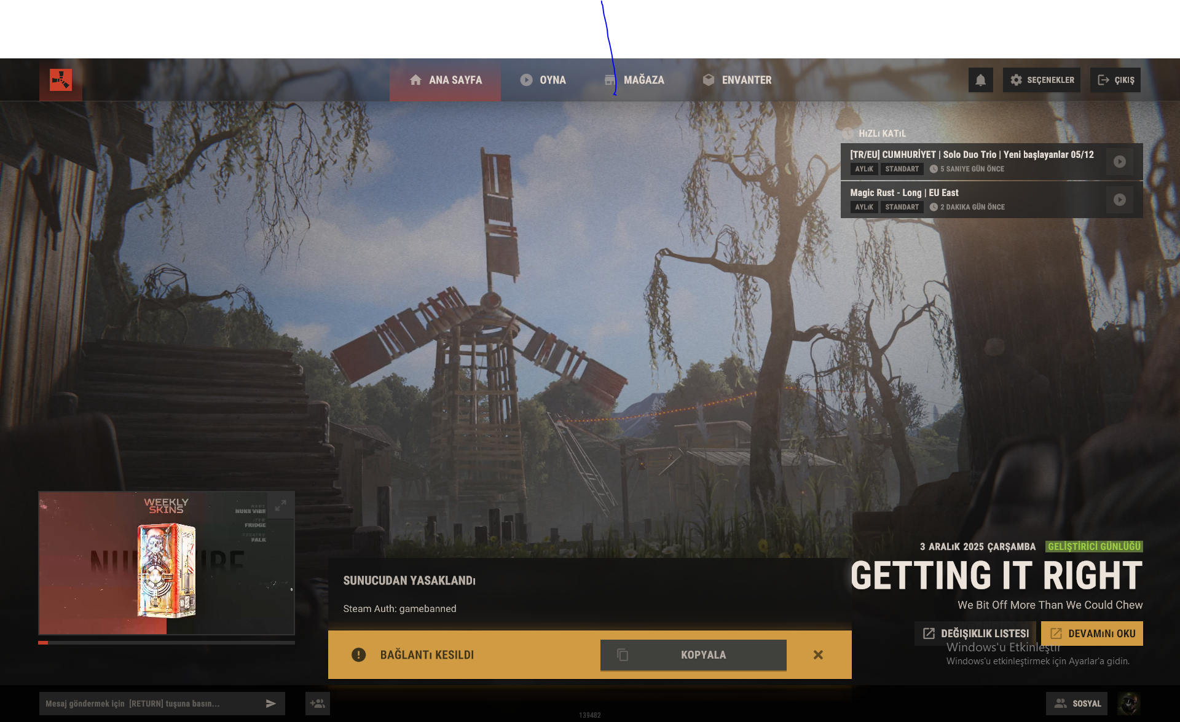Click the STANDART tag on Magic Rust server
Image resolution: width=1180 pixels, height=722 pixels.
coord(902,207)
